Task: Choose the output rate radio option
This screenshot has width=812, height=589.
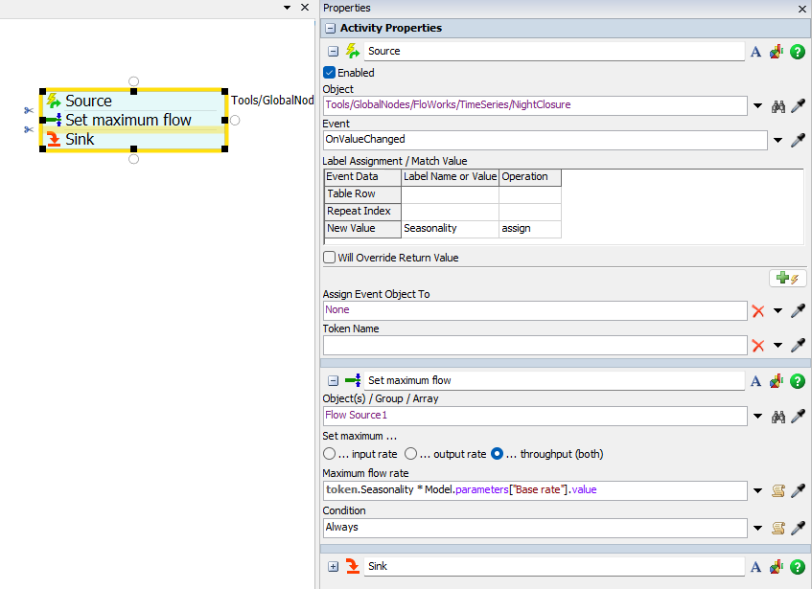Action: (410, 454)
